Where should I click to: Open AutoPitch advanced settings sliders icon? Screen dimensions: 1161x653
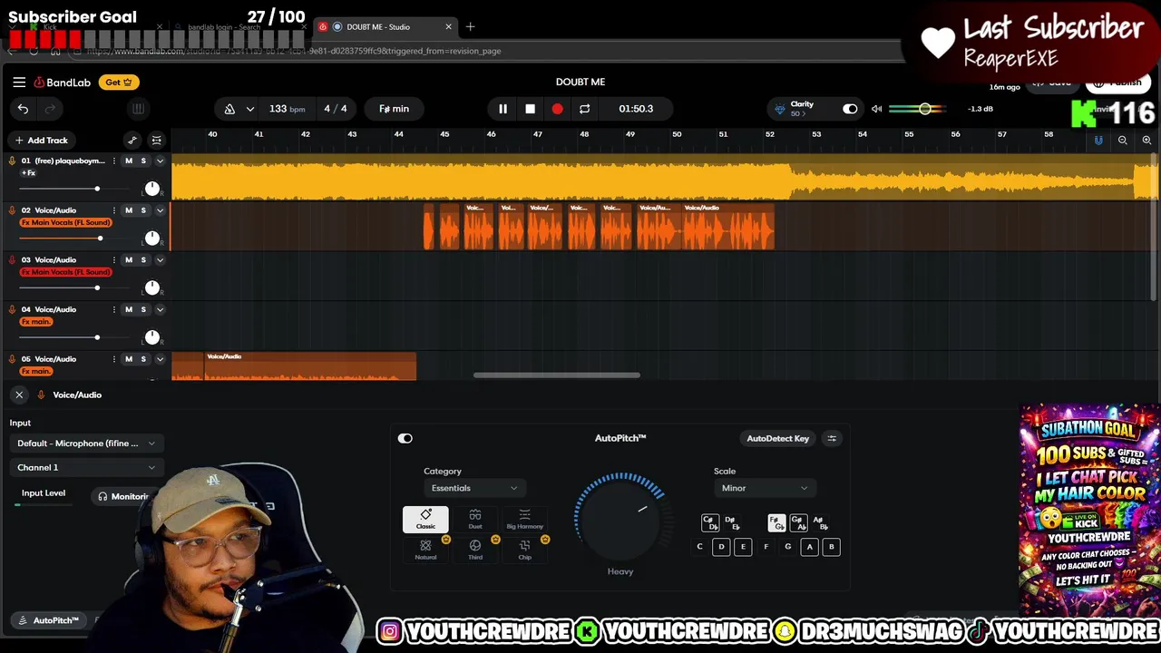832,438
